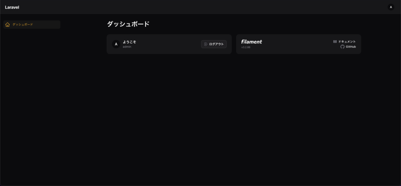The width and height of the screenshot is (401, 186).
Task: Click empty space in the filament info card
Action: pos(297,44)
